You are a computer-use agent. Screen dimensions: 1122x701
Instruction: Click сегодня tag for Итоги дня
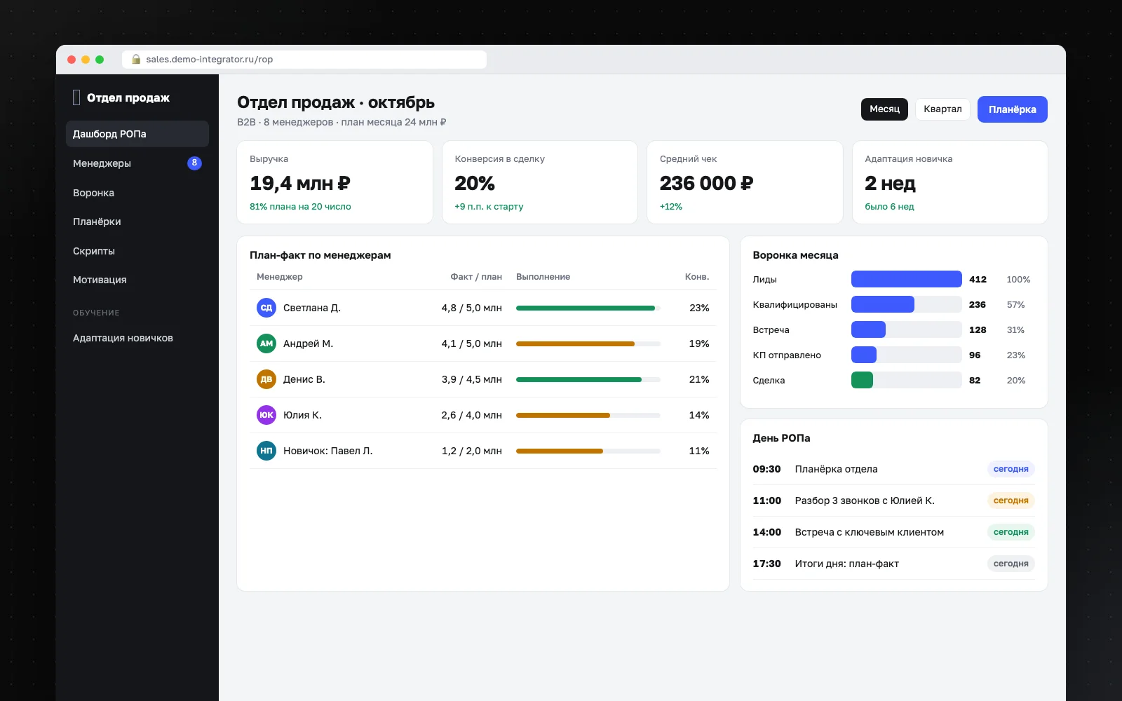coord(1011,564)
